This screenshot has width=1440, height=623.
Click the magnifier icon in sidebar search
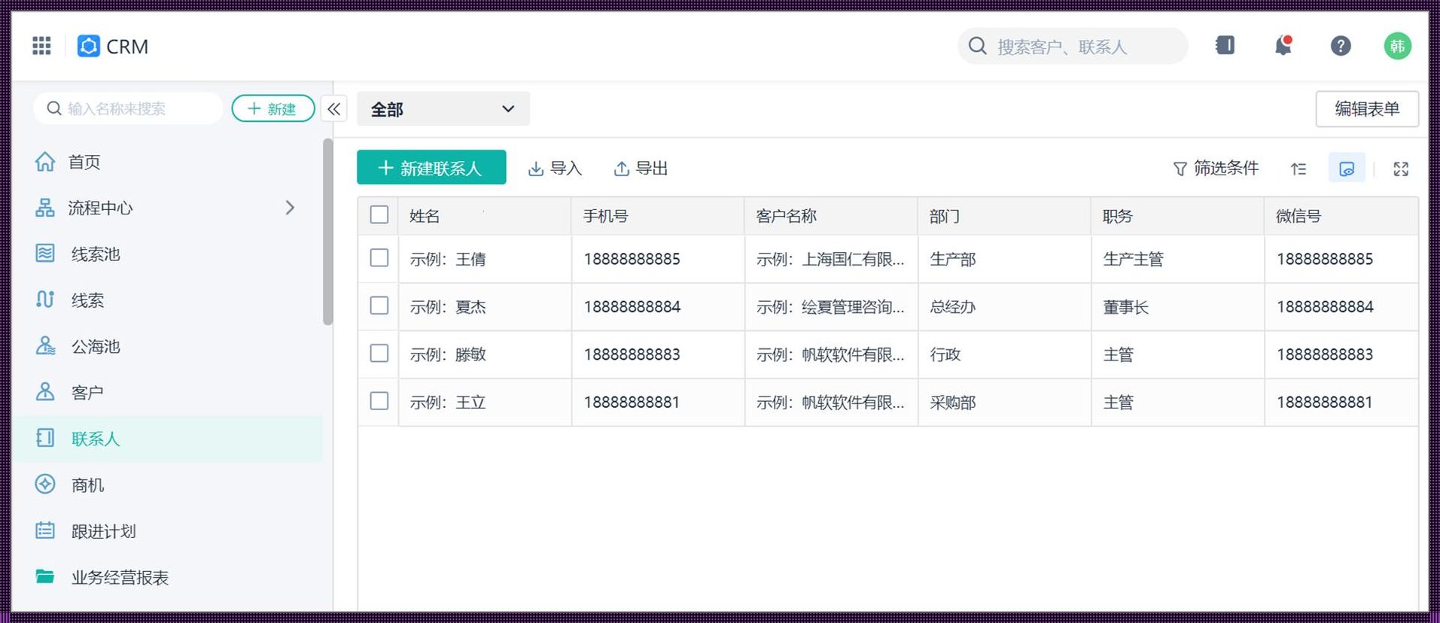[54, 108]
